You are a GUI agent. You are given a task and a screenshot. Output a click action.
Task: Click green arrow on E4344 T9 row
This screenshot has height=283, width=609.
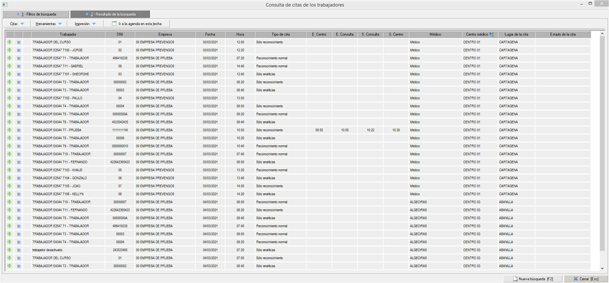click(10, 146)
